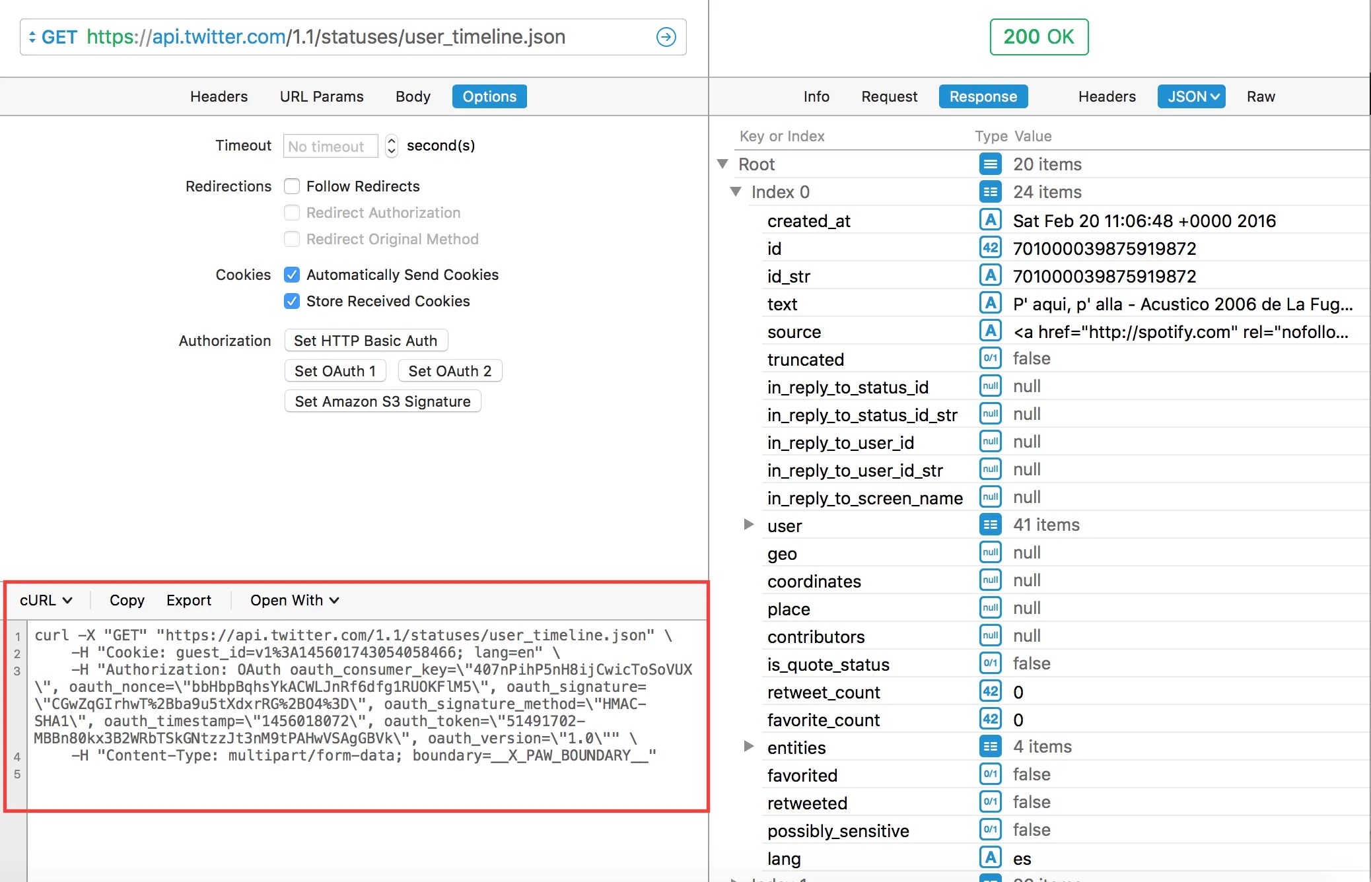
Task: Click the string type icon for lang
Action: tap(990, 858)
